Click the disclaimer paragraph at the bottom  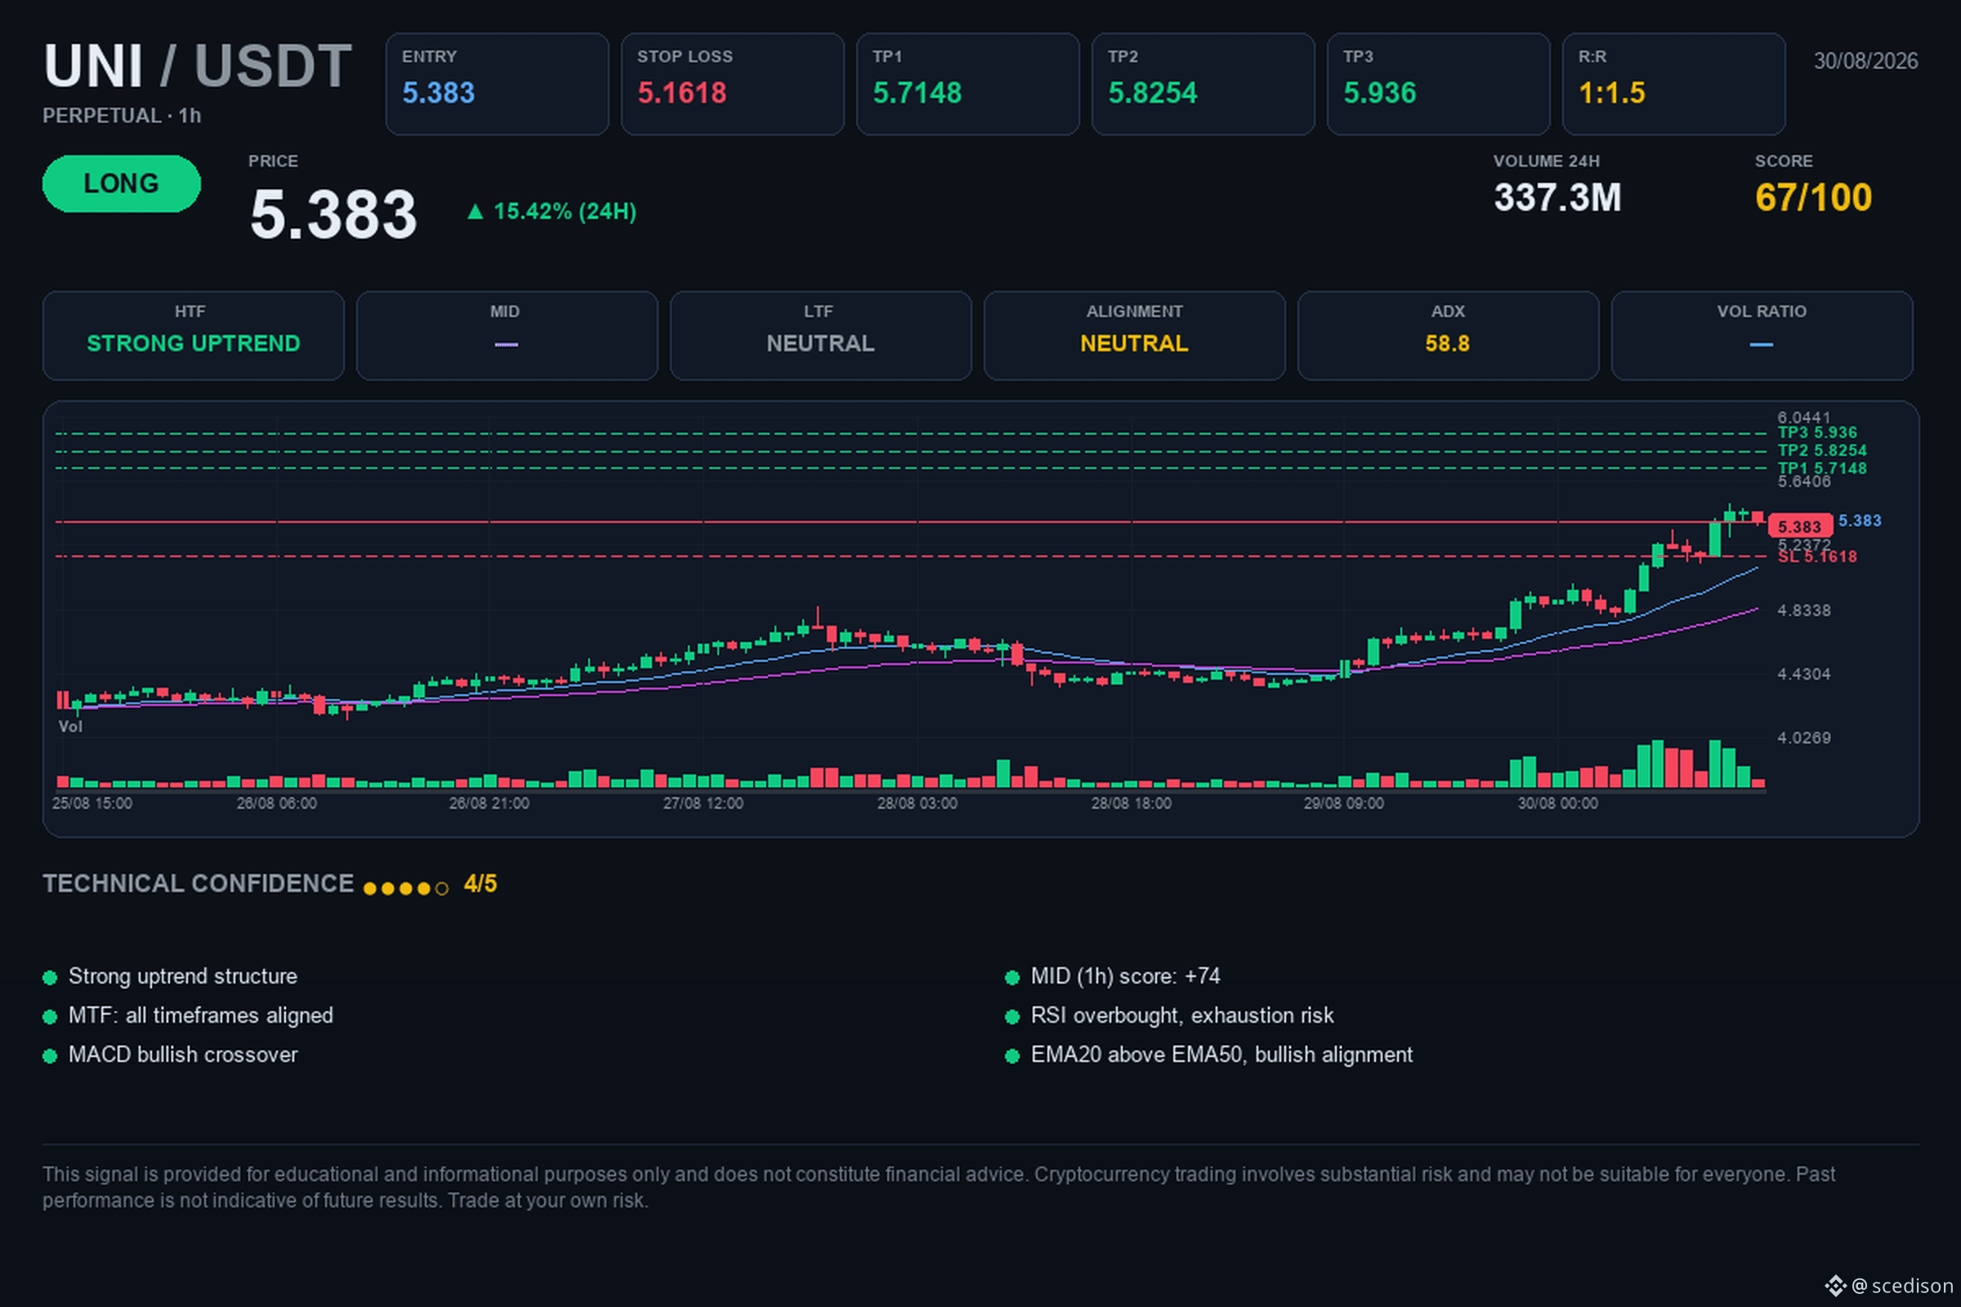[x=939, y=1188]
